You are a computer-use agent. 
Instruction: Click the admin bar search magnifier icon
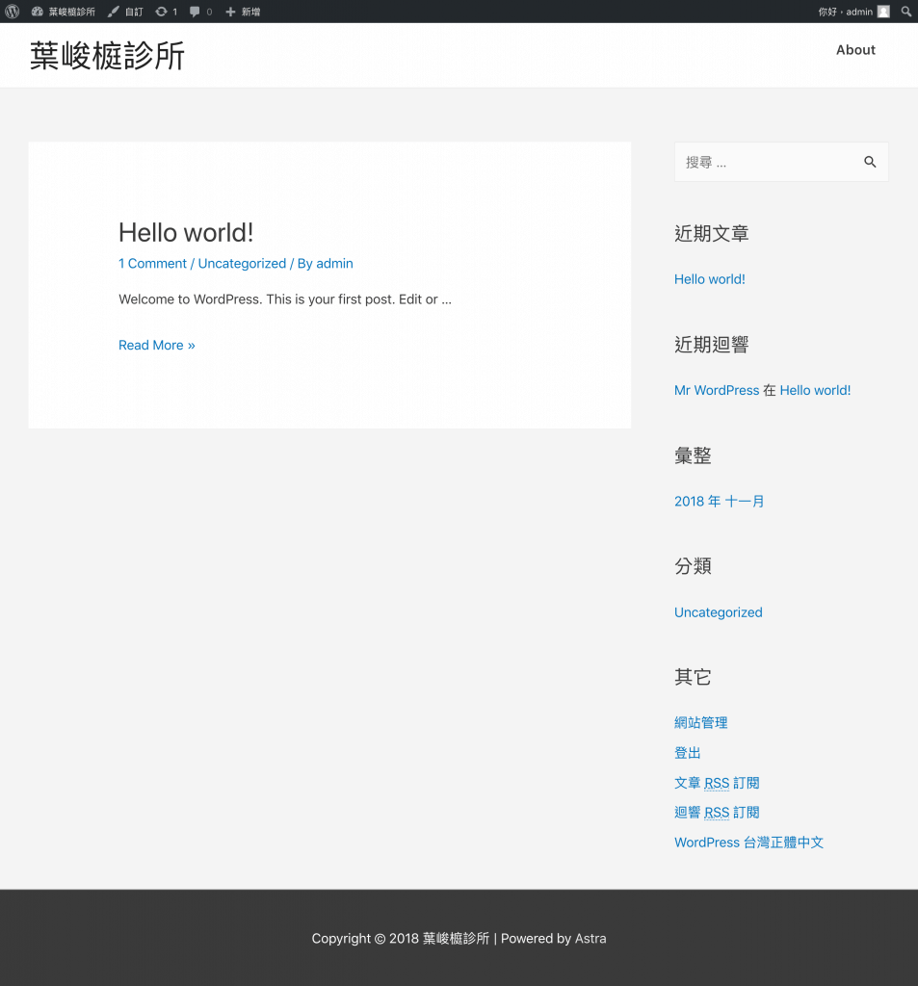[x=906, y=12]
